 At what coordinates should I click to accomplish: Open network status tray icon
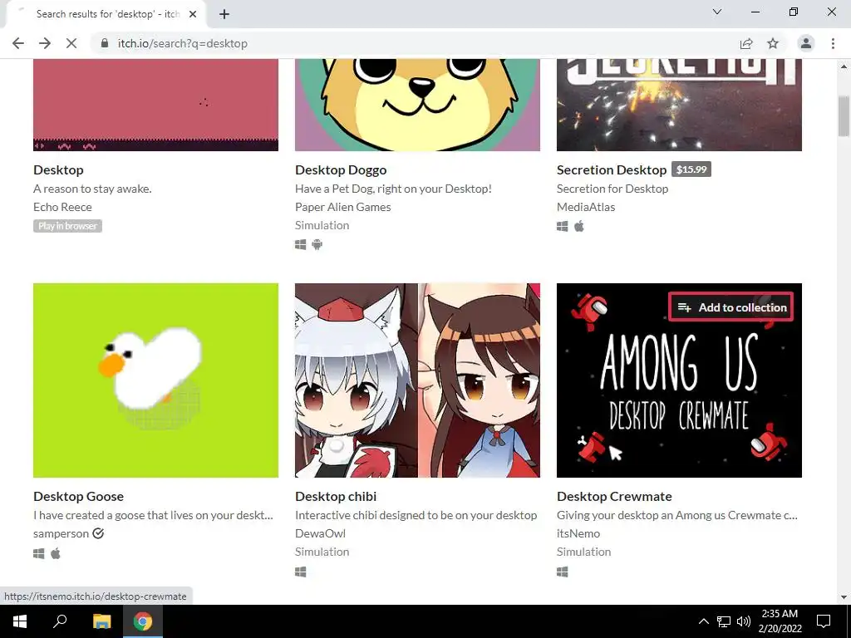coord(724,621)
